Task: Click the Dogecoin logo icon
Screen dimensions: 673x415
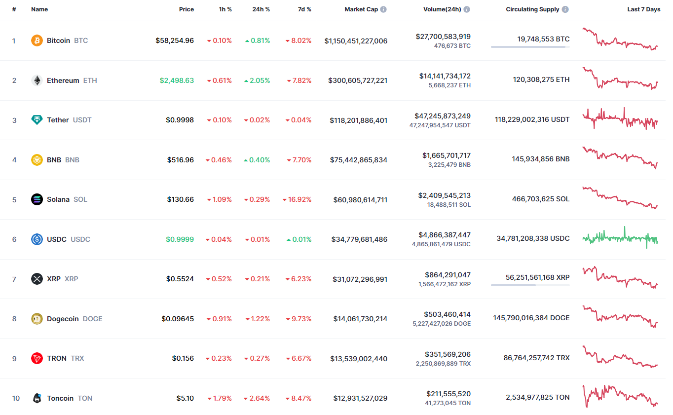Action: pyautogui.click(x=37, y=319)
